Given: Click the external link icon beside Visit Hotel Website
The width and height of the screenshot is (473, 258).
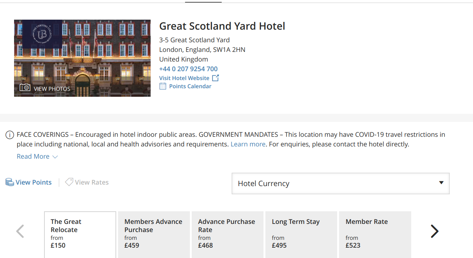Looking at the screenshot, I should (215, 78).
